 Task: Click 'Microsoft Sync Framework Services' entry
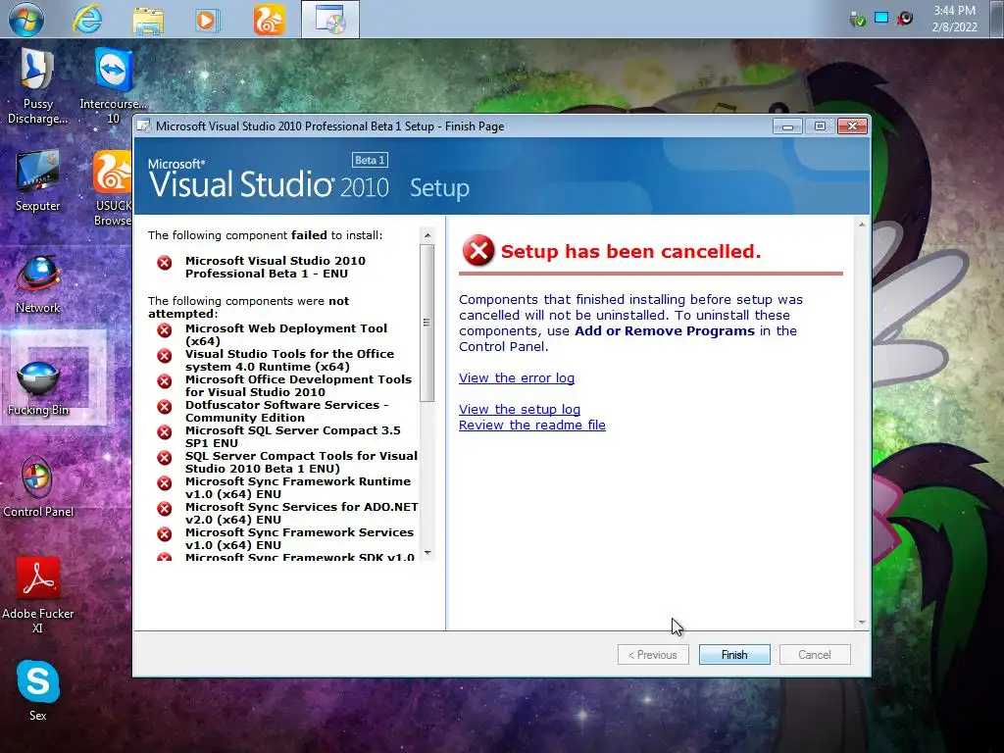(x=299, y=538)
